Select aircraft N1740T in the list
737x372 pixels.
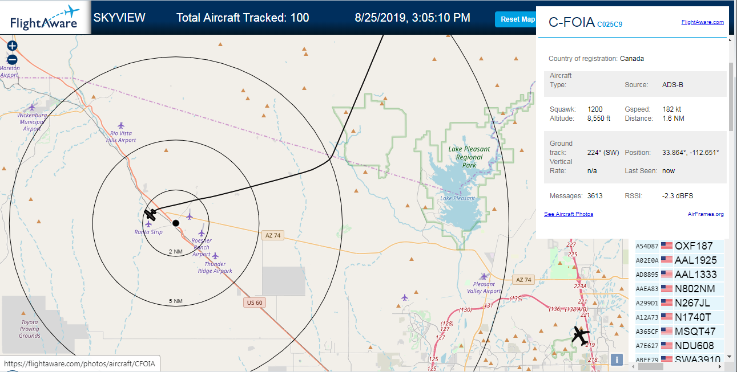pyautogui.click(x=679, y=317)
